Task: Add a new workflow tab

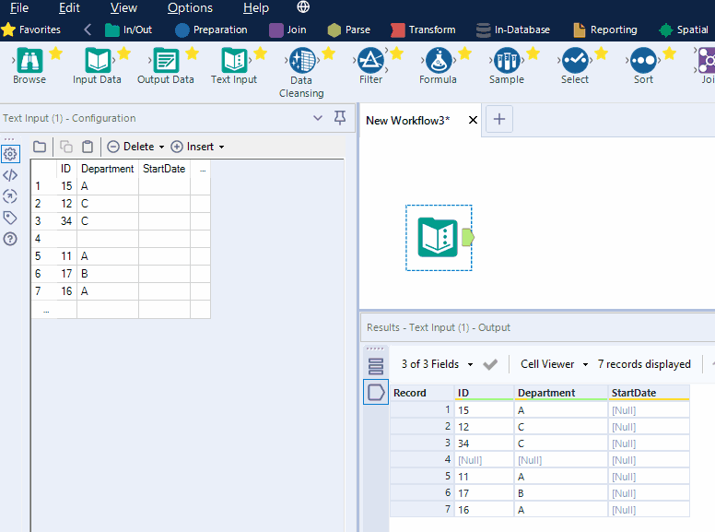Action: 499,119
